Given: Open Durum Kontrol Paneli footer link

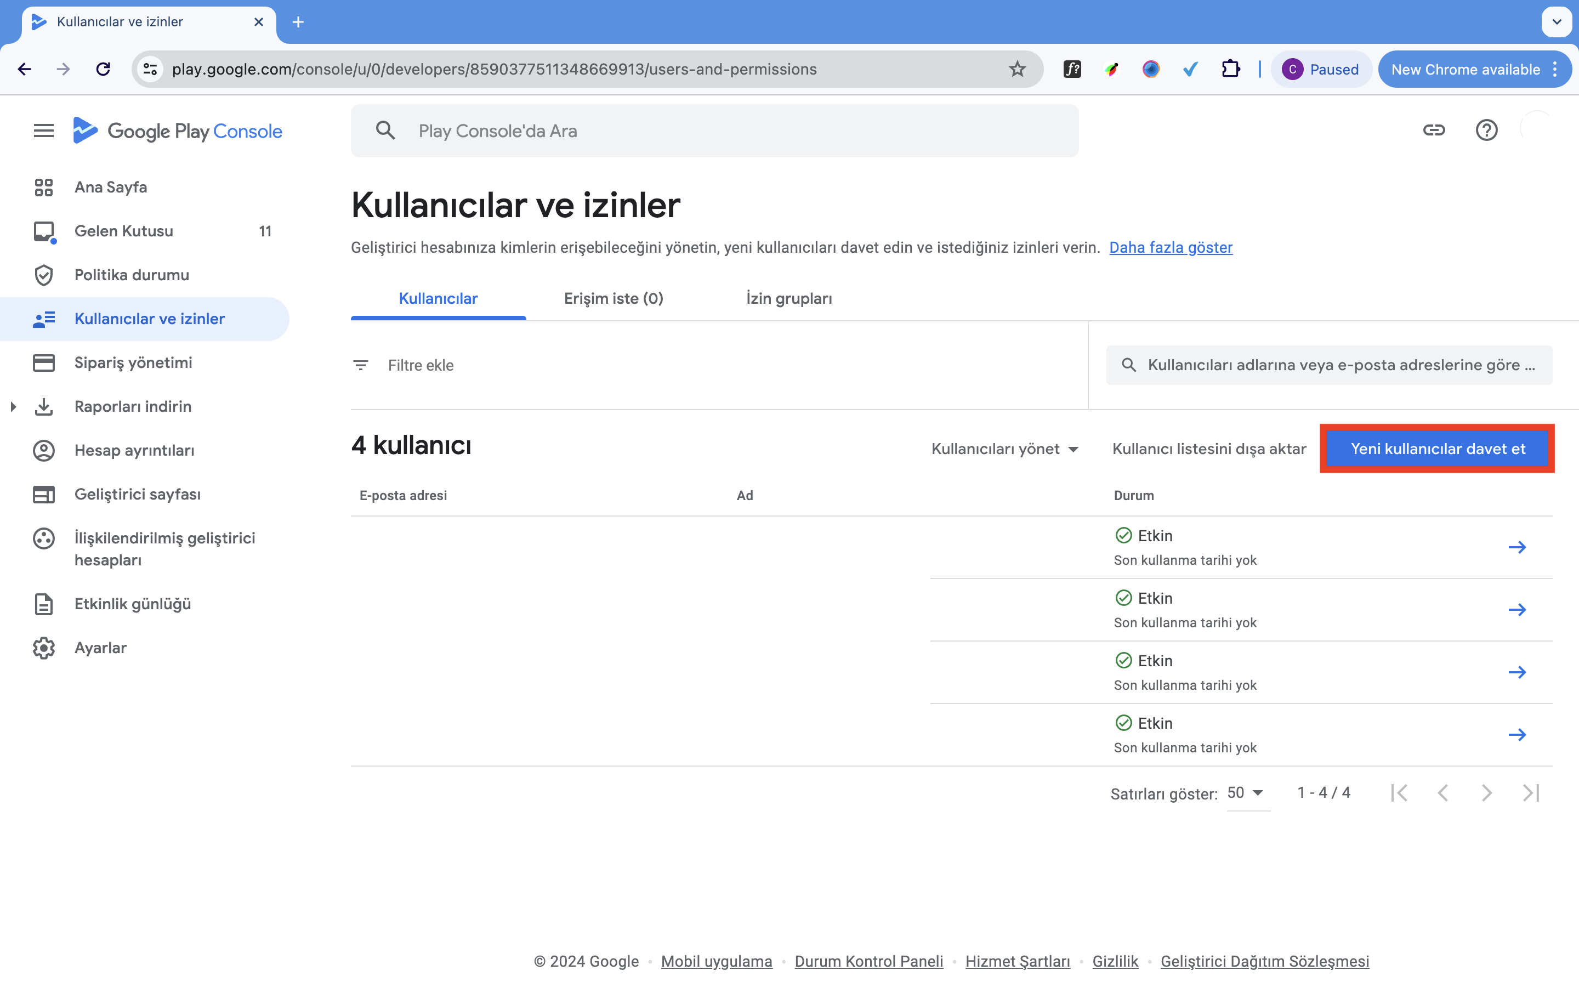Looking at the screenshot, I should click(869, 962).
